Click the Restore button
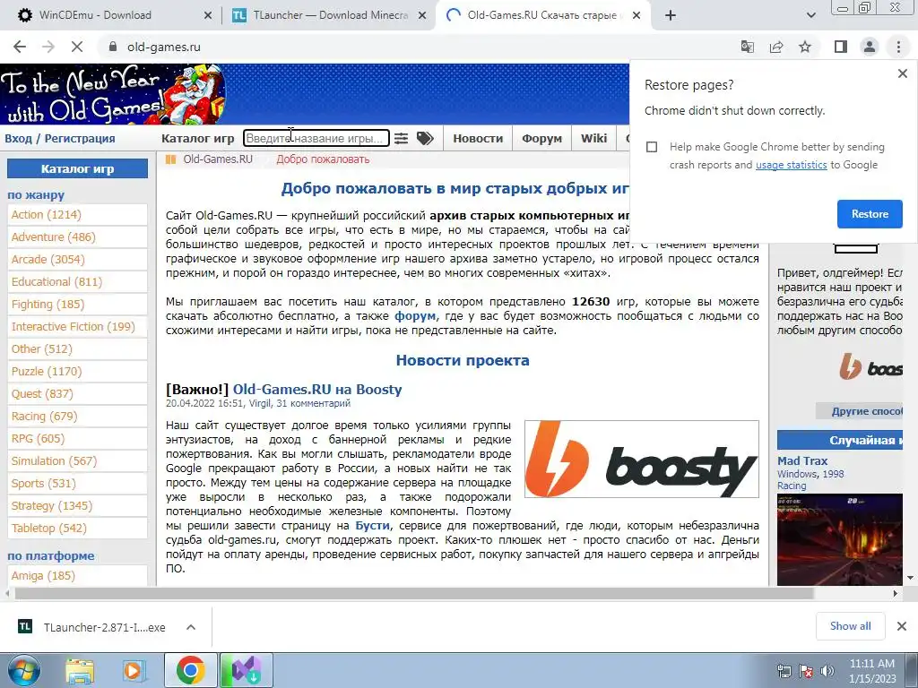Screen dimensions: 918x688 (870, 214)
